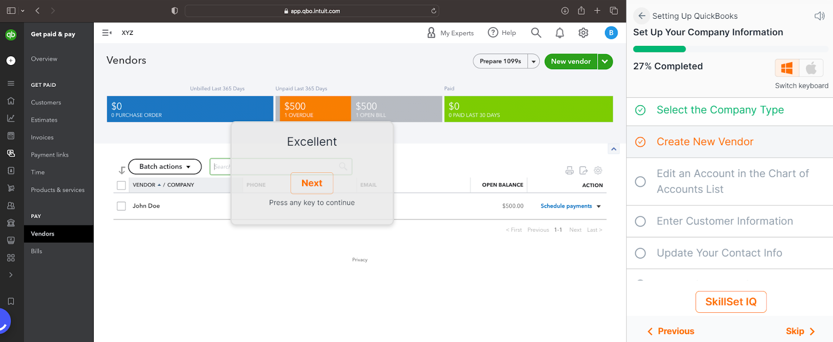Expand Schedule payments action arrow
The height and width of the screenshot is (342, 833).
pyautogui.click(x=599, y=207)
